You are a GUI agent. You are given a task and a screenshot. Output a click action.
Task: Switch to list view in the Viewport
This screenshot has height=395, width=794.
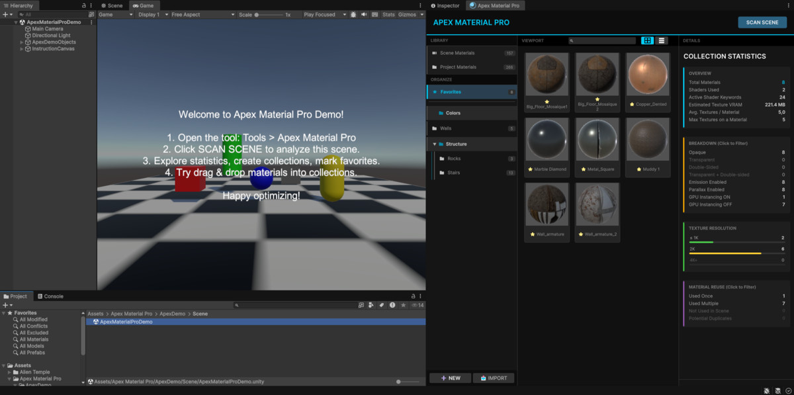[x=662, y=40]
